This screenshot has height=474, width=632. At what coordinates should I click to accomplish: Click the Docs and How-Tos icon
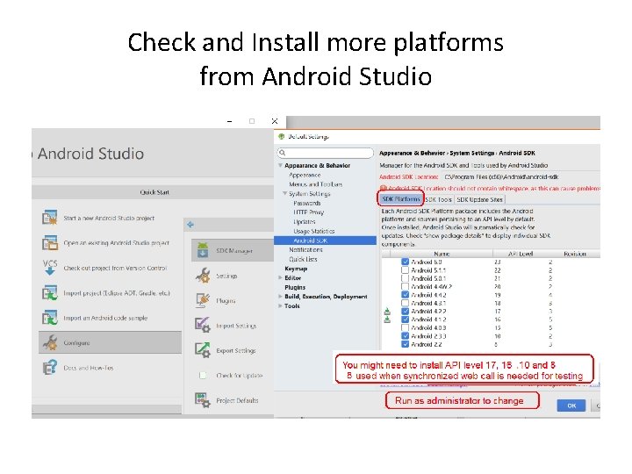[50, 368]
